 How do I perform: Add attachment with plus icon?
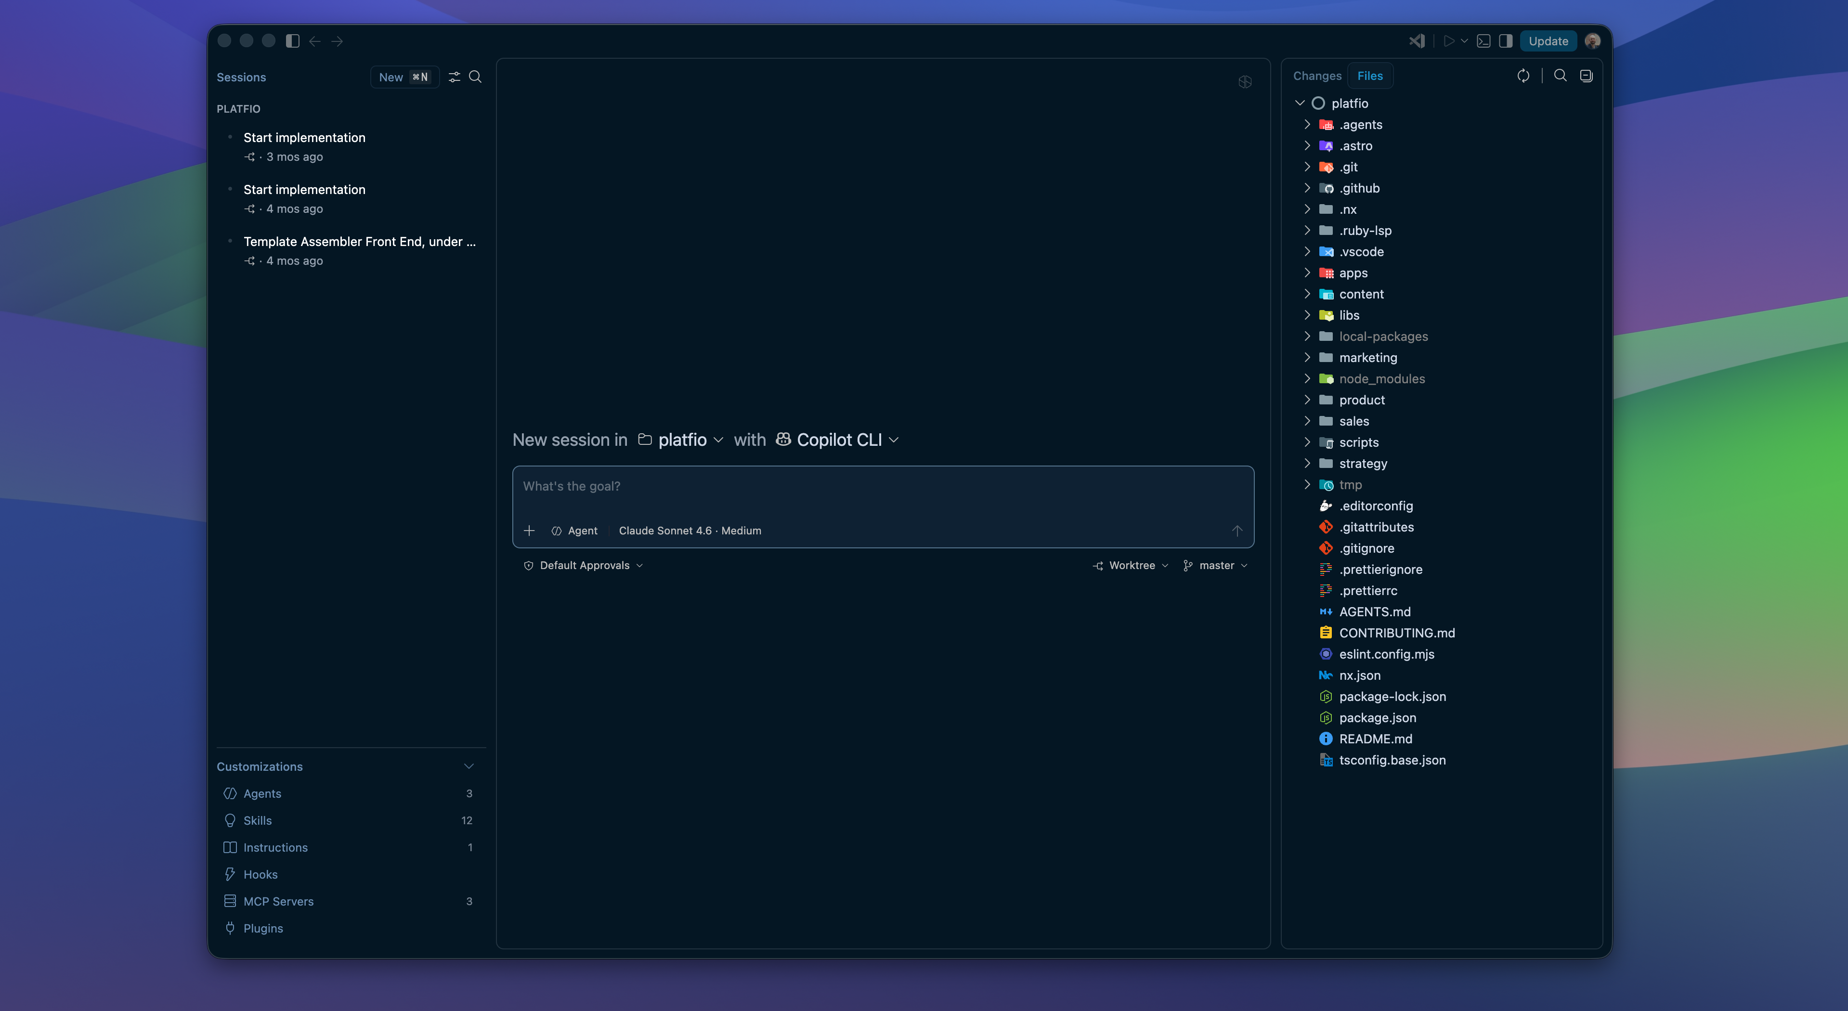529,531
